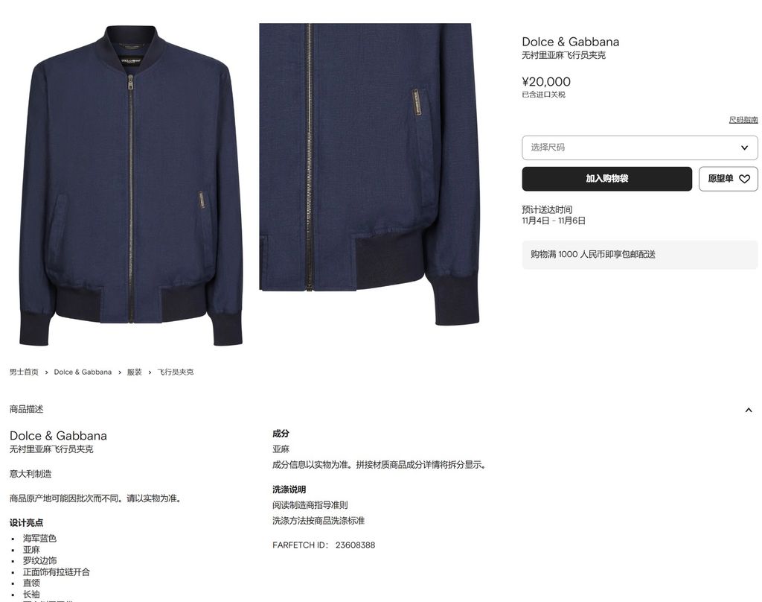Click breadcrumb arrow before 飞行员夹克
This screenshot has width=762, height=602.
[x=150, y=373]
